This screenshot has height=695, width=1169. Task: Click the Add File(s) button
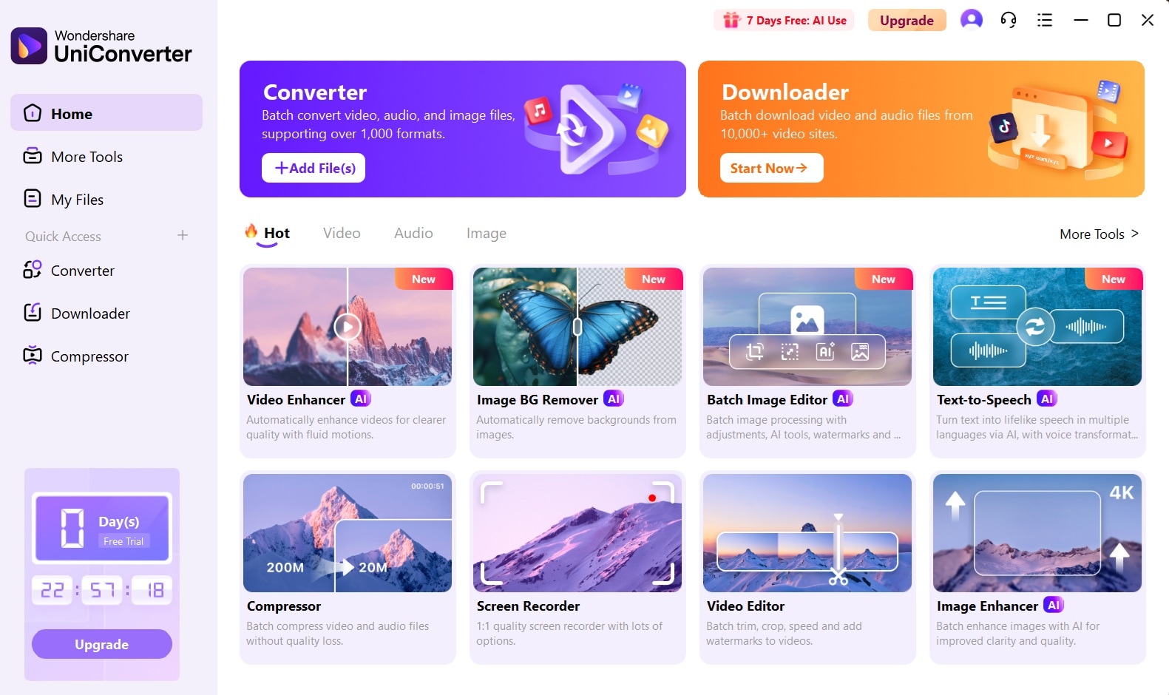tap(314, 168)
